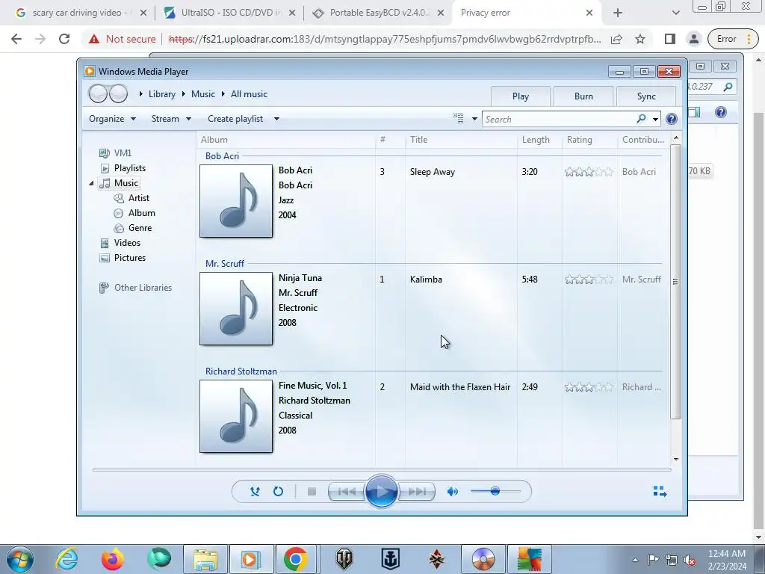Viewport: 765px width, 574px height.
Task: Click Library in the breadcrumb
Action: tap(162, 94)
